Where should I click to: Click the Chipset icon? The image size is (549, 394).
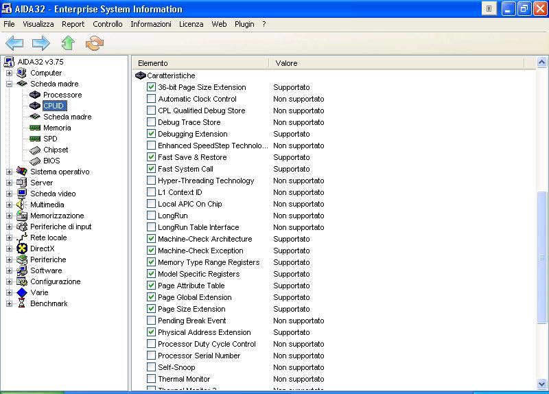[35, 150]
